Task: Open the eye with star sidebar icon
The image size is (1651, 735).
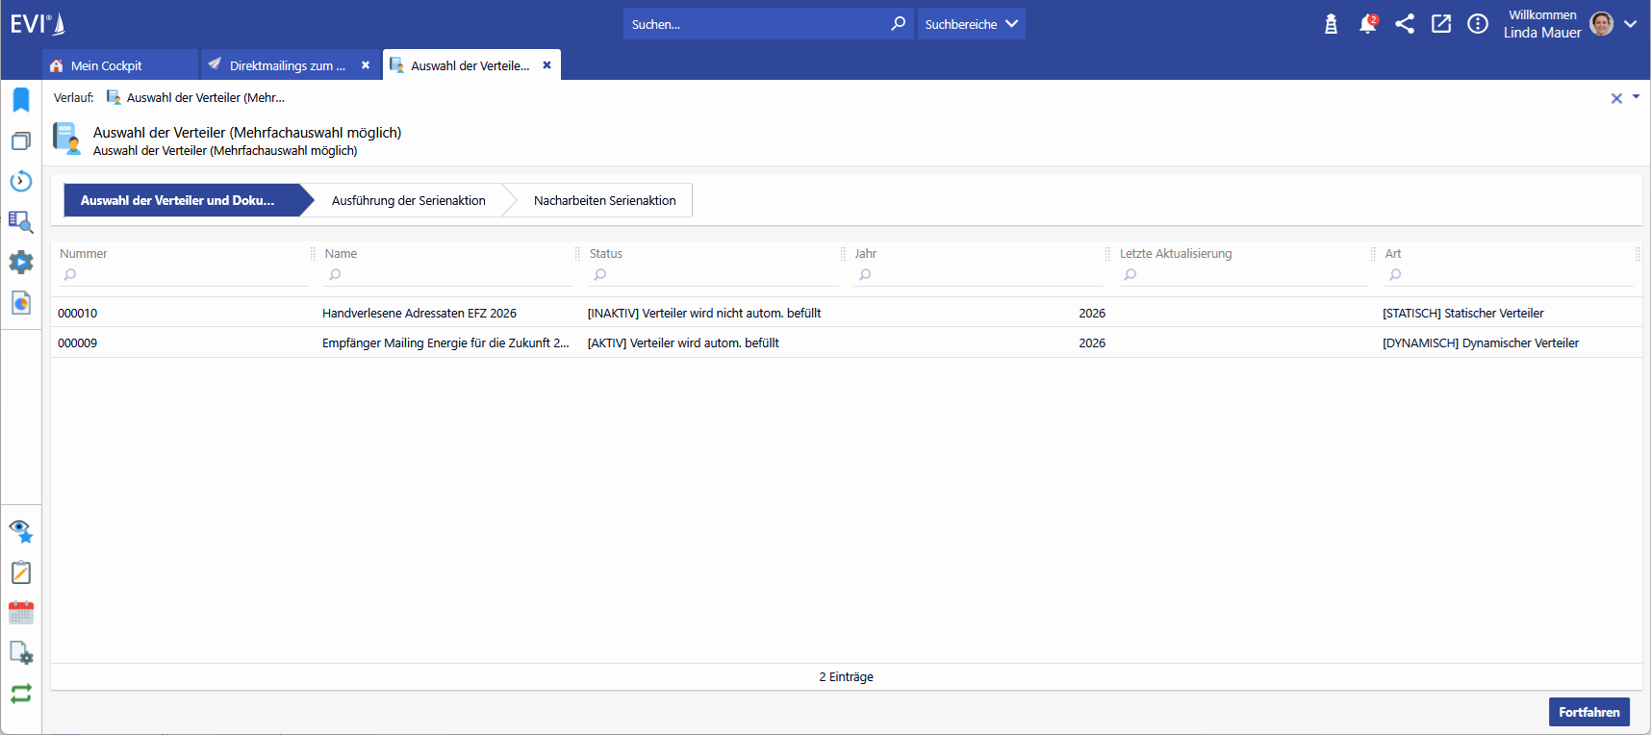Action: 21,531
